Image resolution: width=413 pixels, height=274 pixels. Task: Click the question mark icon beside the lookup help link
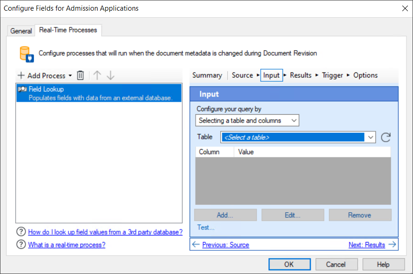(x=21, y=232)
